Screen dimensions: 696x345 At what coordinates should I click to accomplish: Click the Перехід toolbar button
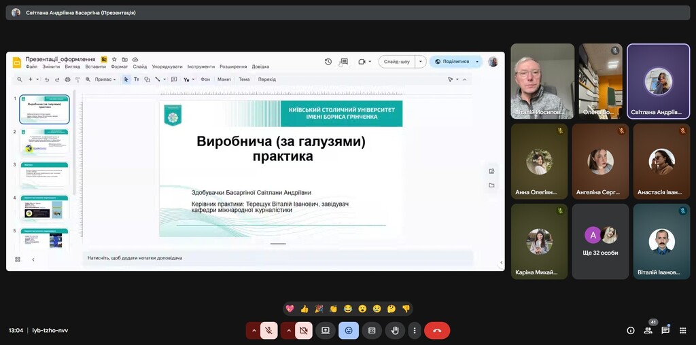pos(266,79)
